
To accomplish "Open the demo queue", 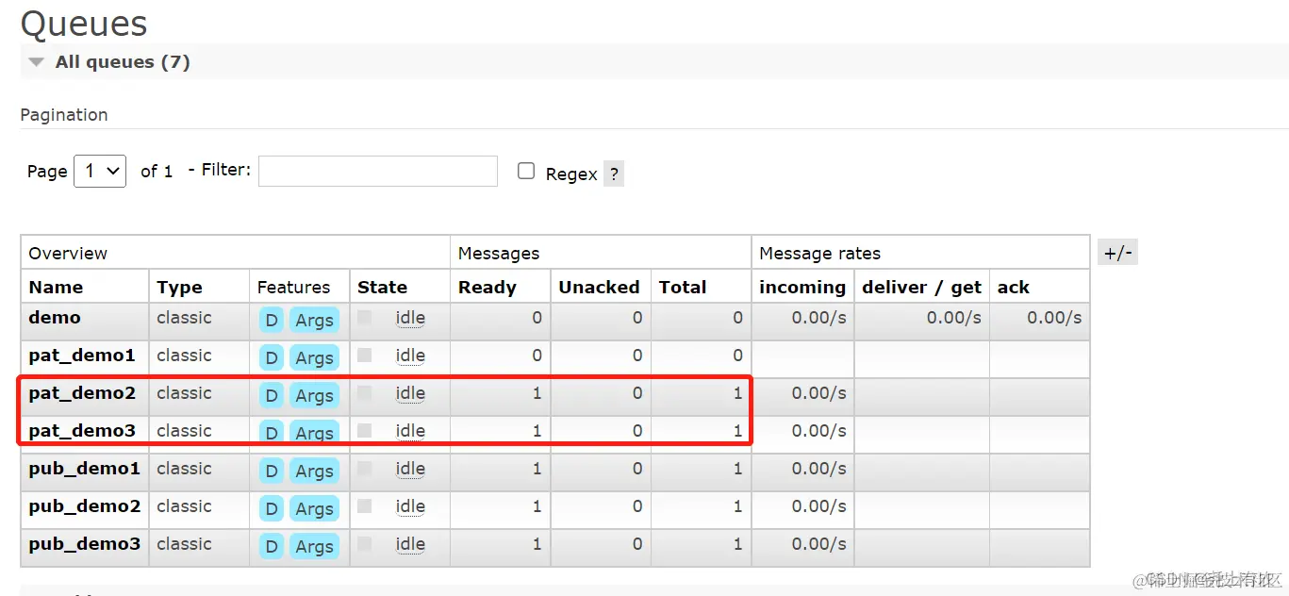I will [55, 318].
